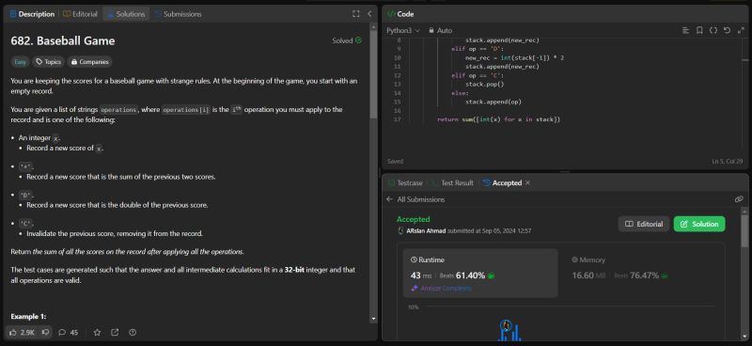Open the Companies tag

coord(89,61)
